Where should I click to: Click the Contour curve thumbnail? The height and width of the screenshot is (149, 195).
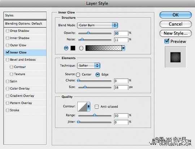(82, 107)
